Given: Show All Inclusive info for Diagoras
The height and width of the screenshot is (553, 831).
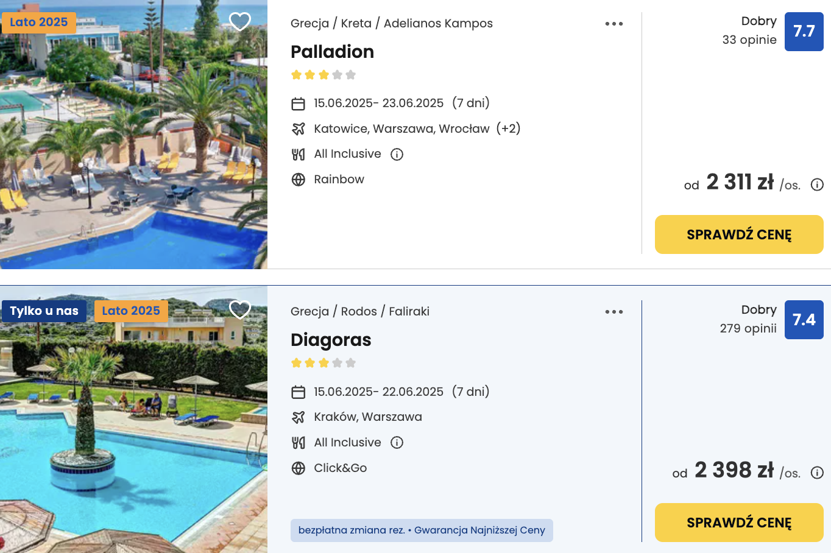Looking at the screenshot, I should (397, 443).
